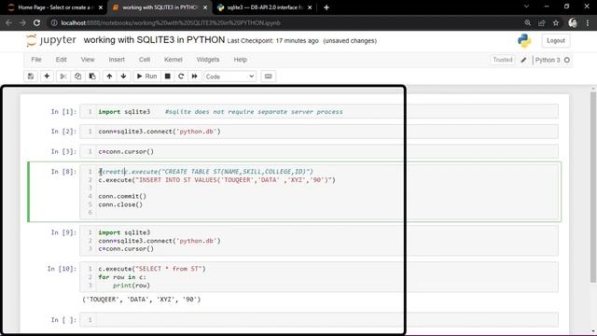Screen dimensions: 597x336
Task: Move selected cell down arrow
Action: (x=123, y=77)
